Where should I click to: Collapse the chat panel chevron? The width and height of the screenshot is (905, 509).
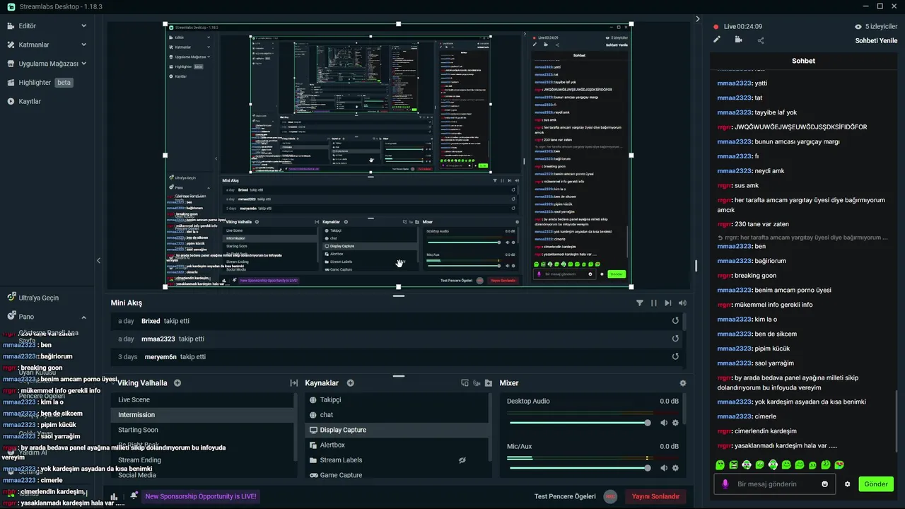click(698, 19)
